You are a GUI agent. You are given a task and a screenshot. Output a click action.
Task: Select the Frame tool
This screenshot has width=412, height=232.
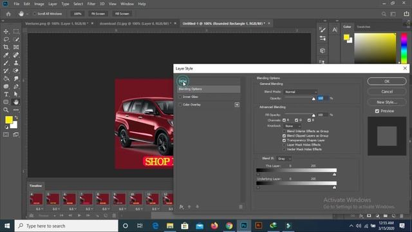tap(16, 47)
